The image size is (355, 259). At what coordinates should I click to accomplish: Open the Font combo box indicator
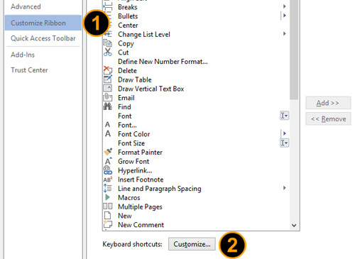point(284,116)
